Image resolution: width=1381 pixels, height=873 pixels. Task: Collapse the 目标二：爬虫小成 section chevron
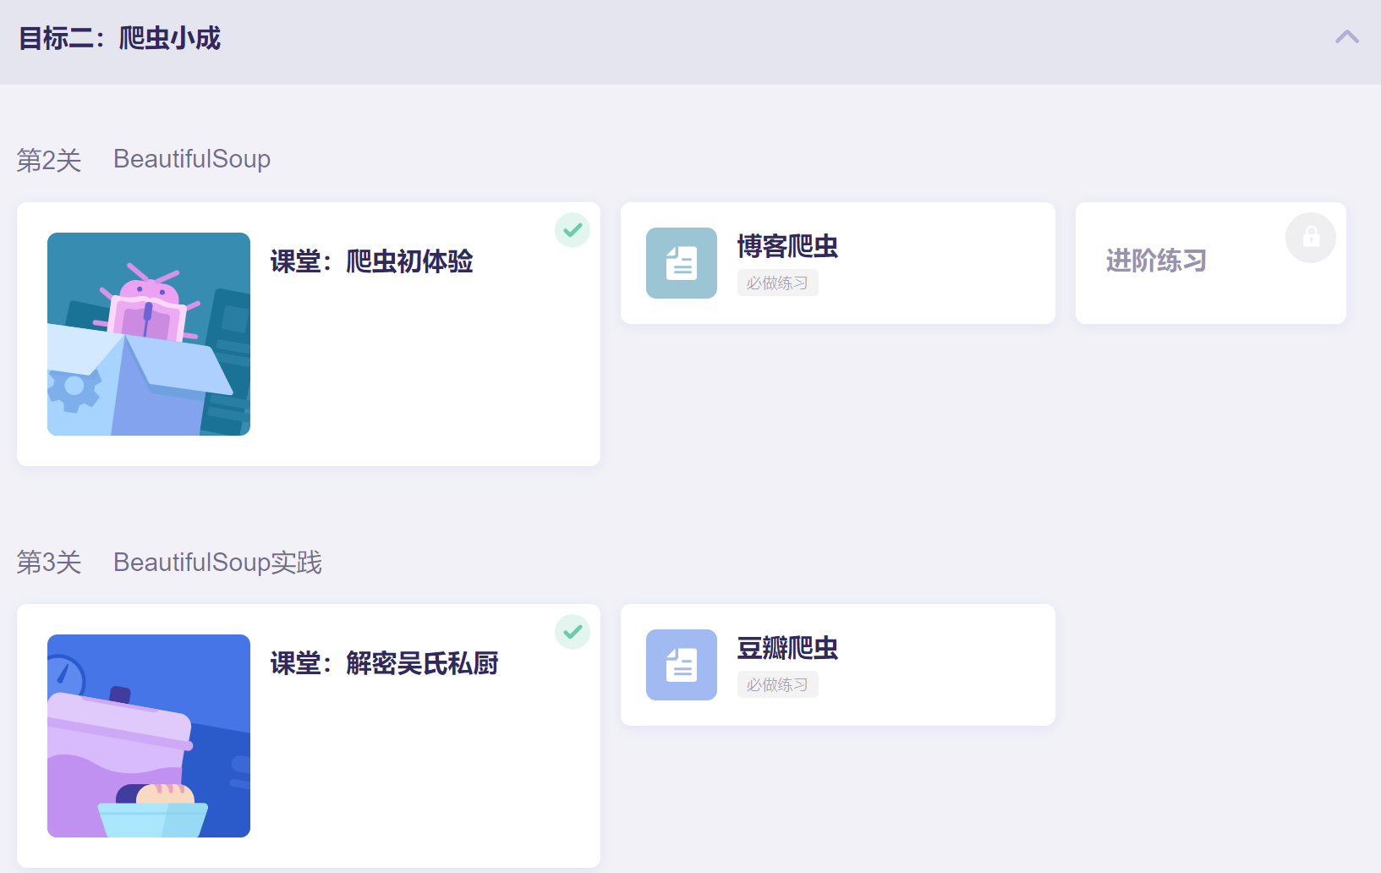pyautogui.click(x=1347, y=37)
